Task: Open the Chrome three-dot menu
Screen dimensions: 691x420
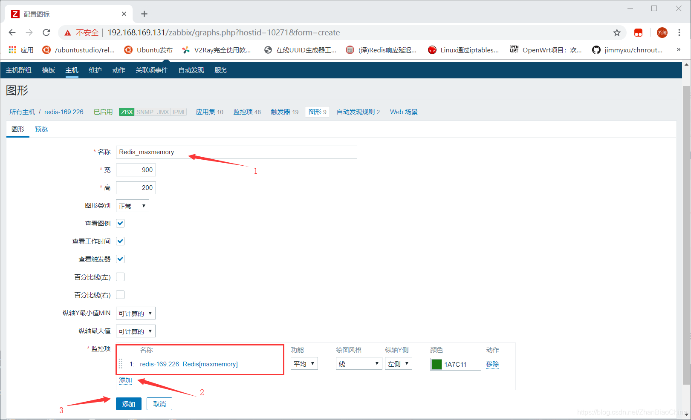Action: [679, 33]
